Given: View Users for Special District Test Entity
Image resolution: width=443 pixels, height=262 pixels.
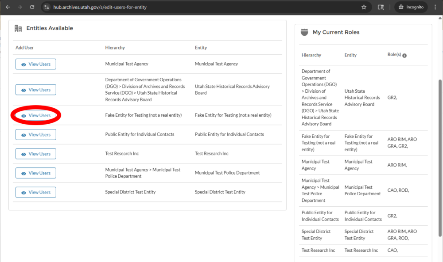Looking at the screenshot, I should (x=36, y=192).
